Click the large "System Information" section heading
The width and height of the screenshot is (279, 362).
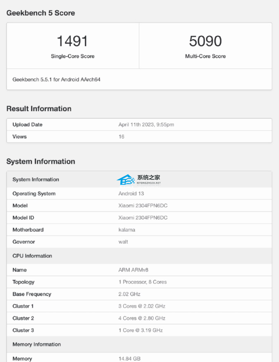41,162
